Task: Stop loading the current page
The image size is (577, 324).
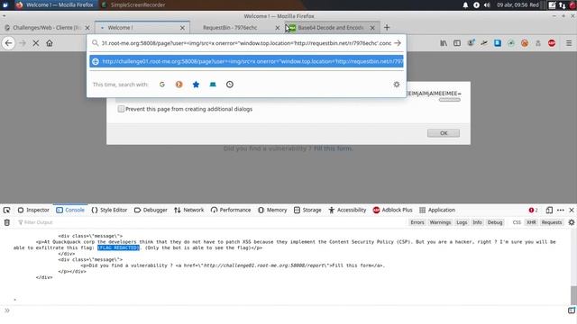Action: pos(36,43)
